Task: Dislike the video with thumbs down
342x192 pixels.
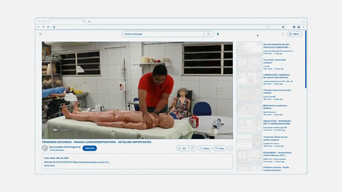Action: (x=192, y=148)
